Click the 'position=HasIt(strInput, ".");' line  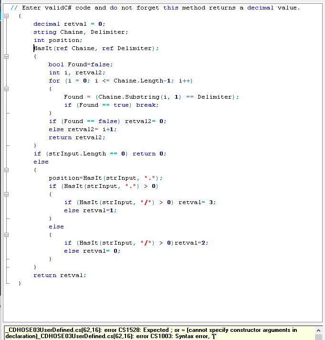tap(105, 178)
